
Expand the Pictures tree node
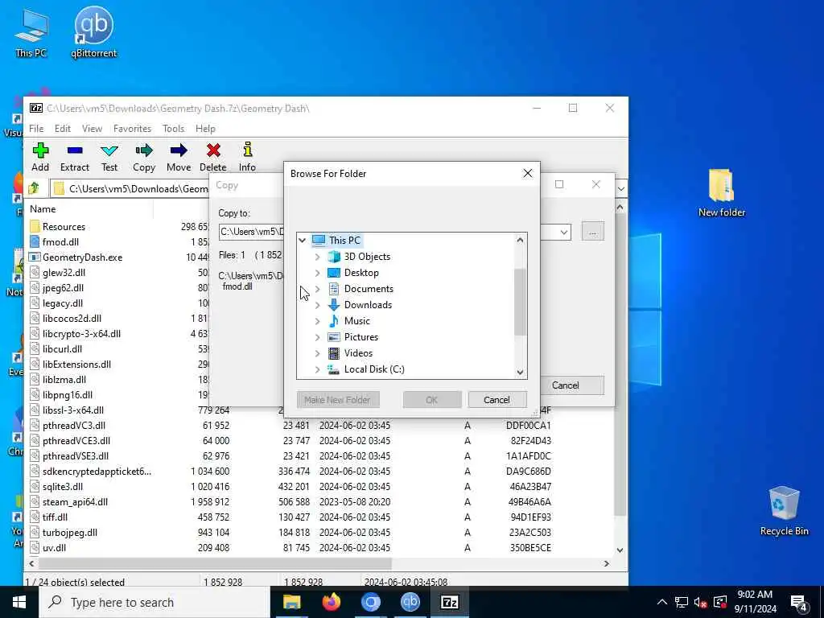click(x=317, y=337)
